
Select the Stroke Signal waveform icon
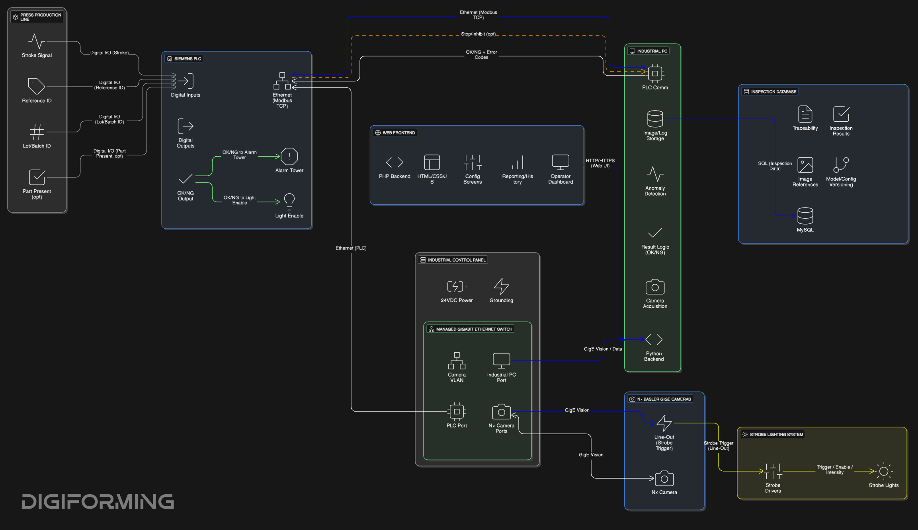point(37,41)
